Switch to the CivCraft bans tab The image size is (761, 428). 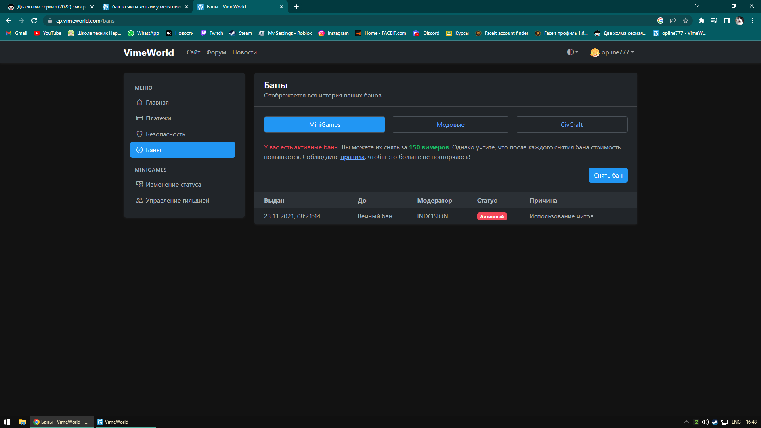click(571, 124)
